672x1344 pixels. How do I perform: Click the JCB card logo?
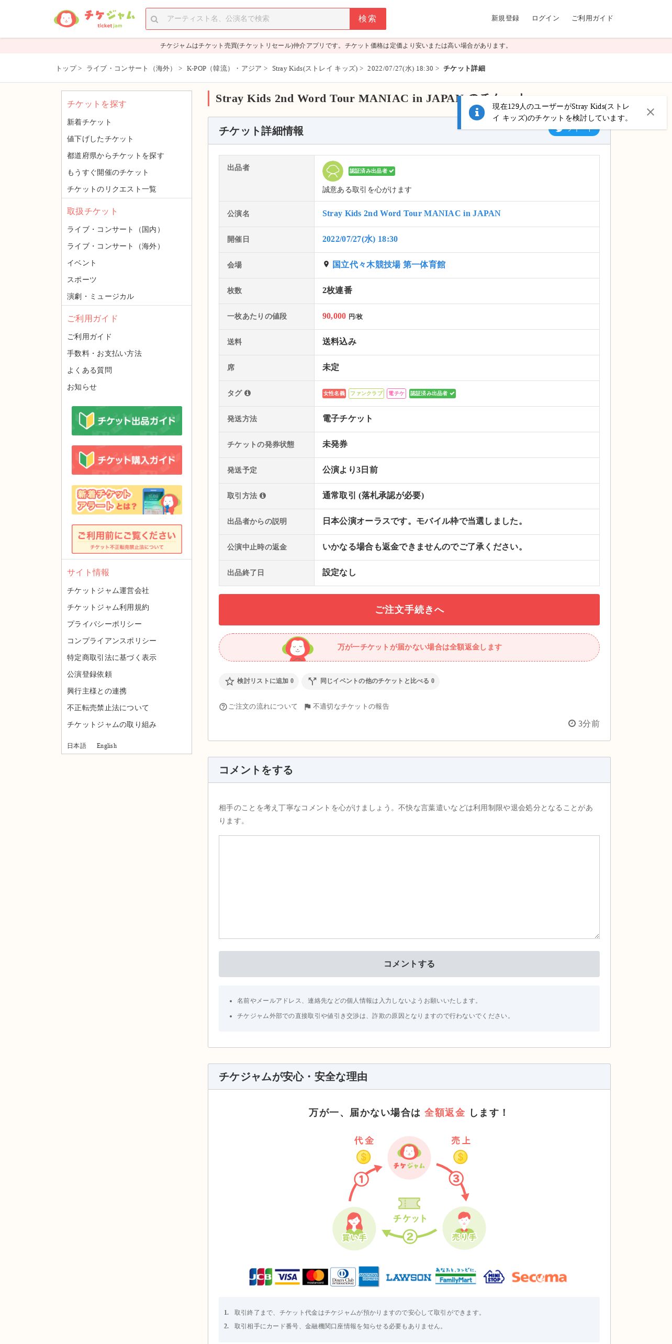point(261,1277)
